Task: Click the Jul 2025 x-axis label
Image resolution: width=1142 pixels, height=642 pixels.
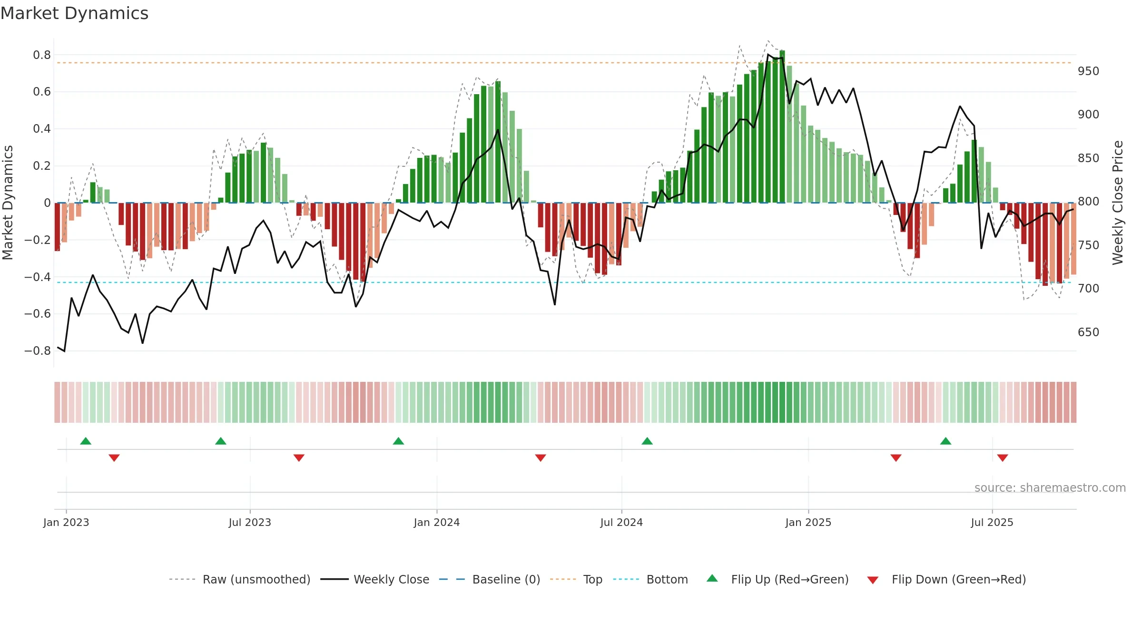Action: coord(992,522)
